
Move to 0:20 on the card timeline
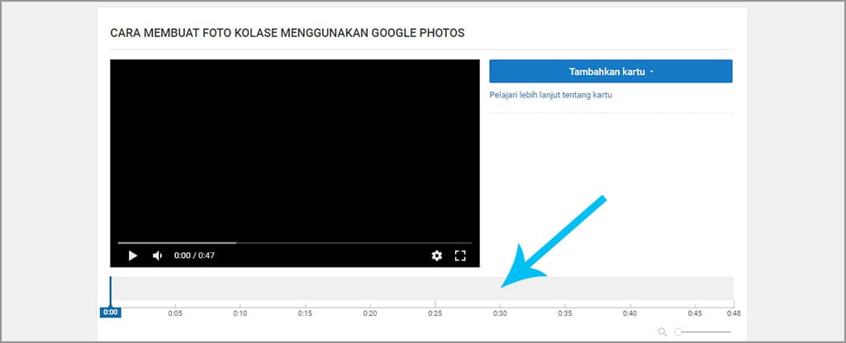370,313
